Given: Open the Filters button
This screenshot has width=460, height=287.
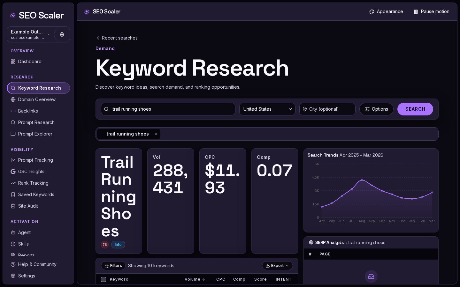Looking at the screenshot, I should 113,266.
